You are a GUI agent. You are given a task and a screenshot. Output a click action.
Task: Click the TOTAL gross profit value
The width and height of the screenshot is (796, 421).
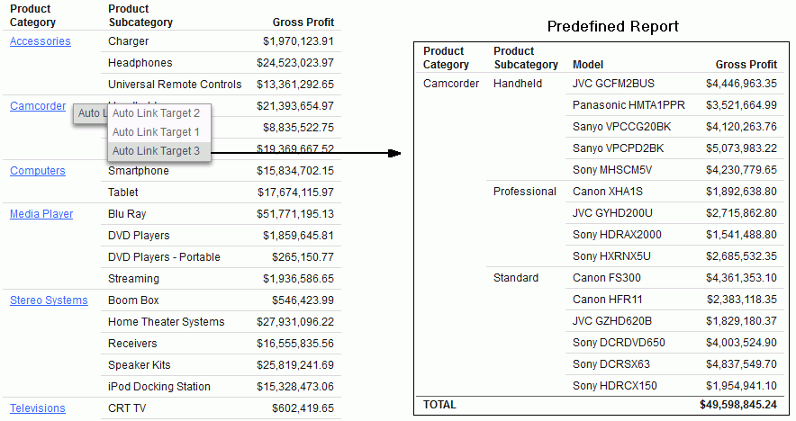point(737,406)
